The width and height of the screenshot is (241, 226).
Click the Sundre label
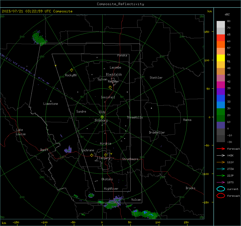[x=81, y=112]
